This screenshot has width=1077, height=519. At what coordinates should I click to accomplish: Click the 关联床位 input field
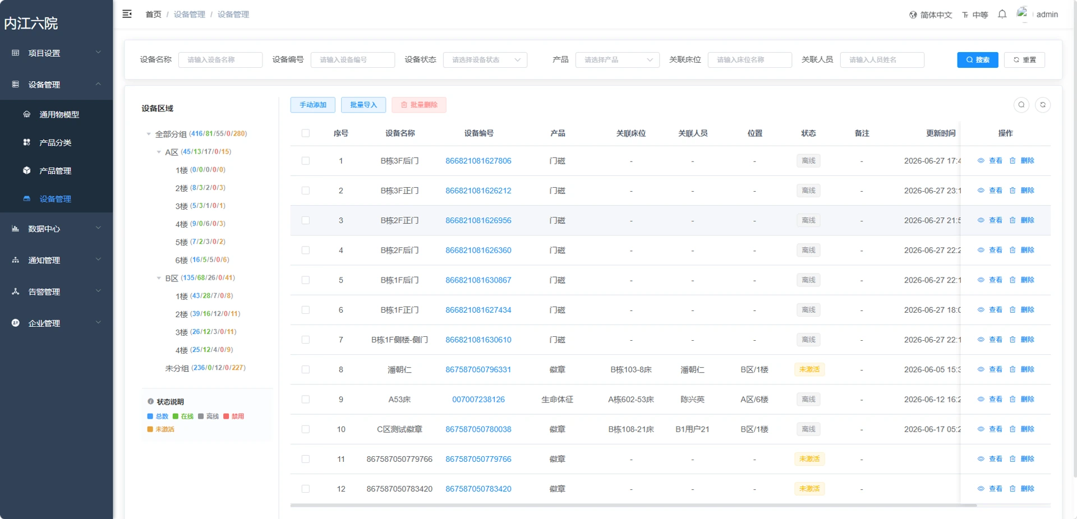pyautogui.click(x=750, y=60)
